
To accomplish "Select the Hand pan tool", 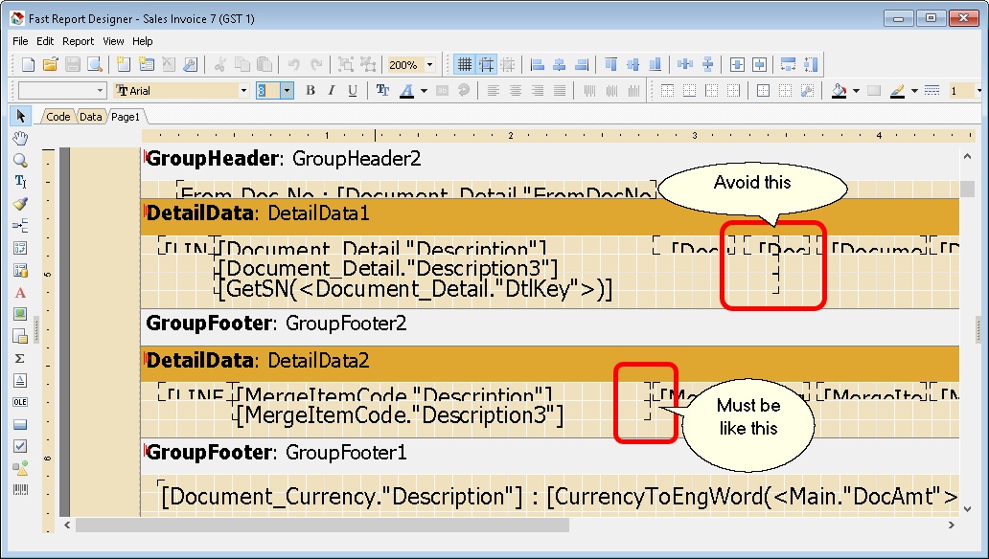I will pos(20,138).
